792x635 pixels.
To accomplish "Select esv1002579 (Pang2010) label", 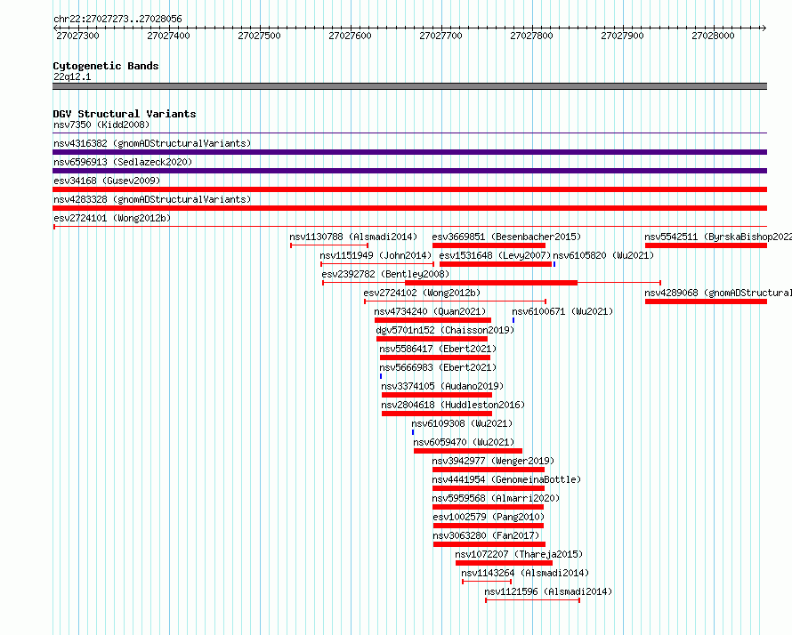I will (489, 517).
